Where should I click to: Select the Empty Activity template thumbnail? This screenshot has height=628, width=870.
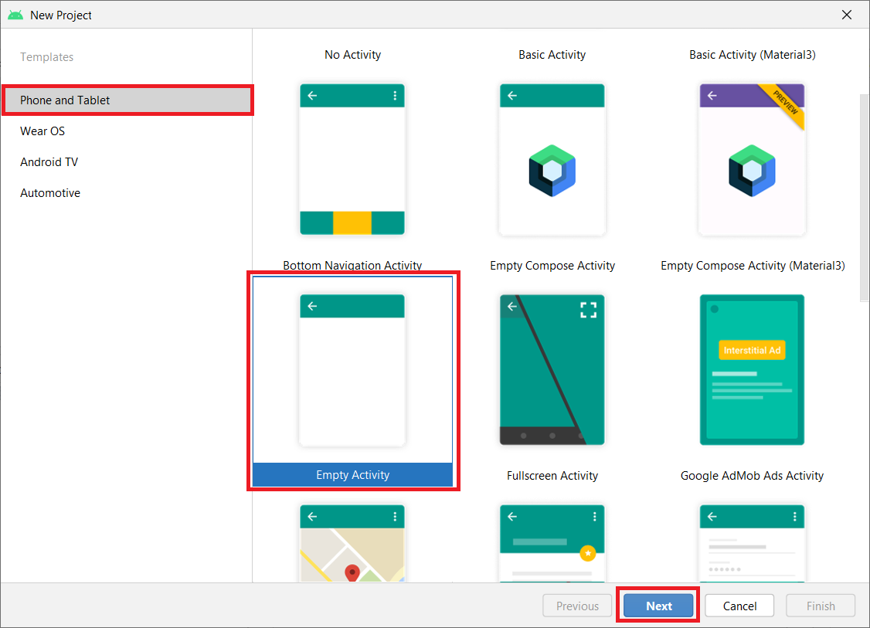[x=352, y=370]
